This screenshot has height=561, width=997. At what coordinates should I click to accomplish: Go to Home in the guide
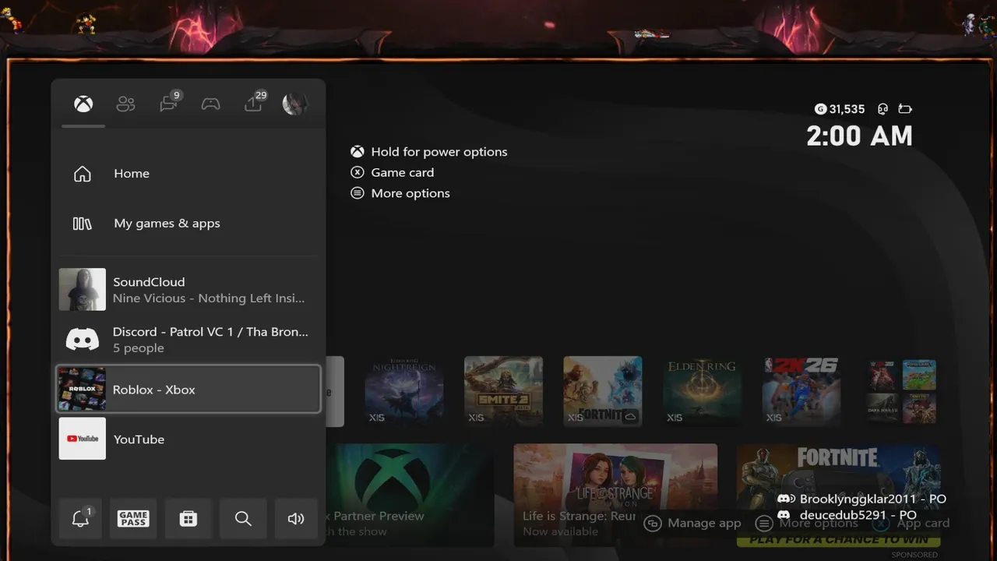tap(187, 174)
